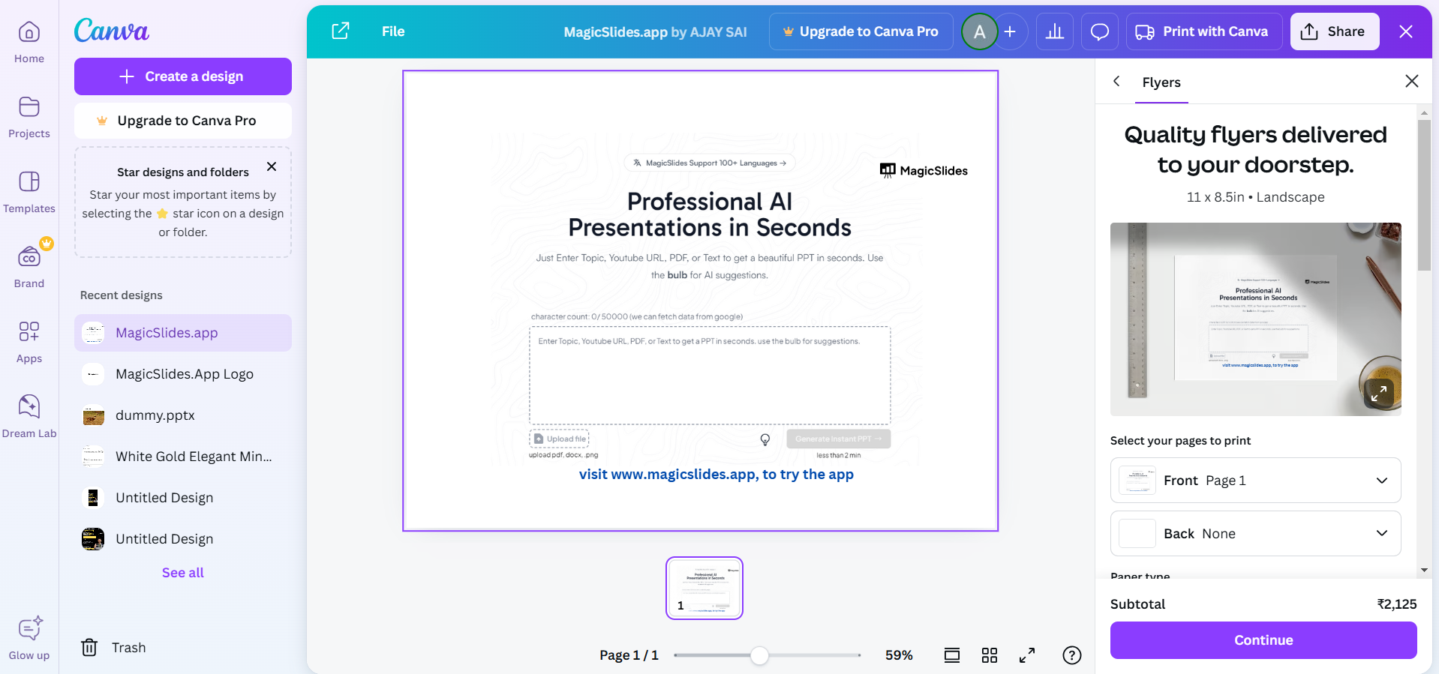Screen dimensions: 1439x674
Task: Open Projects from the sidebar
Action: [29, 117]
